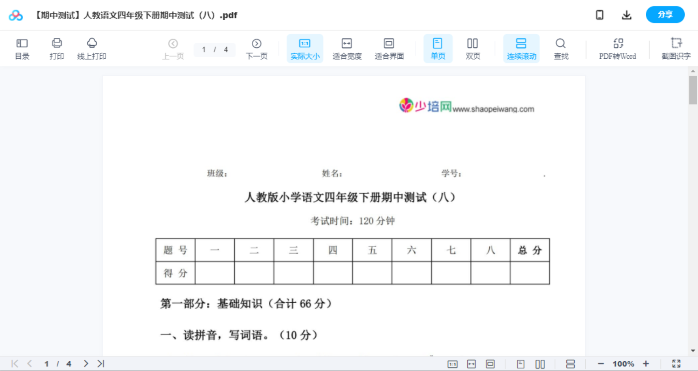Toggle 双页 double-page view mode
The height and width of the screenshot is (371, 698).
coord(473,48)
